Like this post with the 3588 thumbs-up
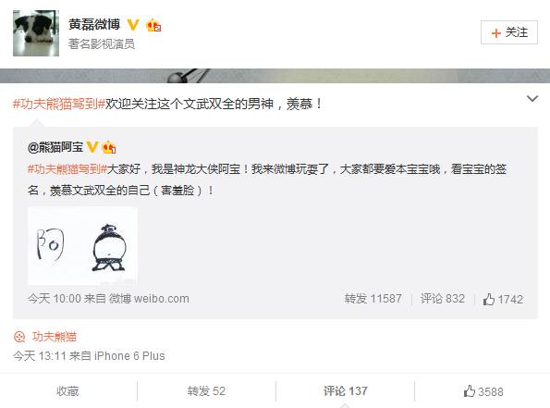The width and height of the screenshot is (550, 408). pos(483,391)
